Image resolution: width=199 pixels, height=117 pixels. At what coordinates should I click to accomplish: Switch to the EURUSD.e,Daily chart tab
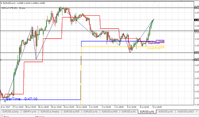click(x=11, y=112)
